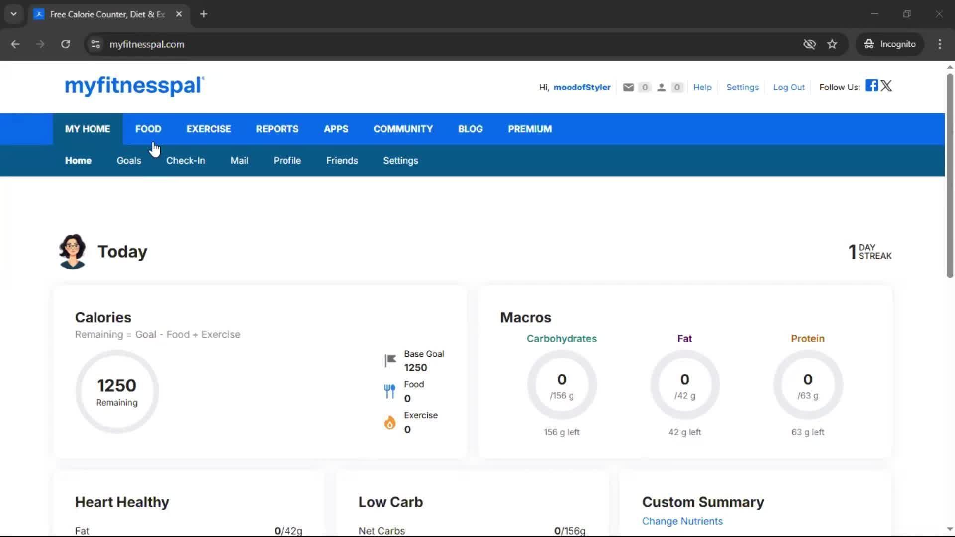This screenshot has height=537, width=955.
Task: Open the Facebook follow icon
Action: coord(871,86)
